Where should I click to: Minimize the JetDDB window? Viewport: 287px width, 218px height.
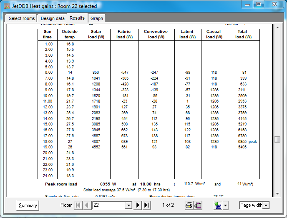click(247, 5)
